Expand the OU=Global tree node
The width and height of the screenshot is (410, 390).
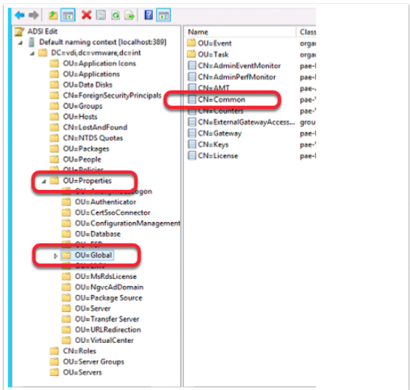pos(55,256)
